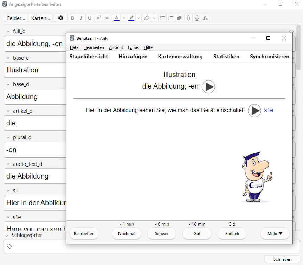
Task: Apply the blue text color swatch
Action: tap(116, 18)
